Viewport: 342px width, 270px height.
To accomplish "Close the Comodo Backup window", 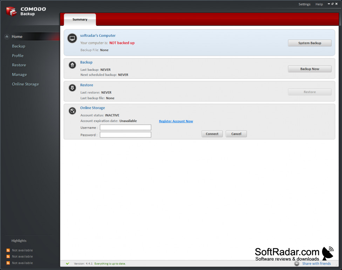I will (336, 4).
